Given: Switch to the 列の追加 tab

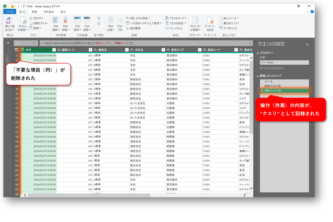Looking at the screenshot, I should click(x=49, y=12).
